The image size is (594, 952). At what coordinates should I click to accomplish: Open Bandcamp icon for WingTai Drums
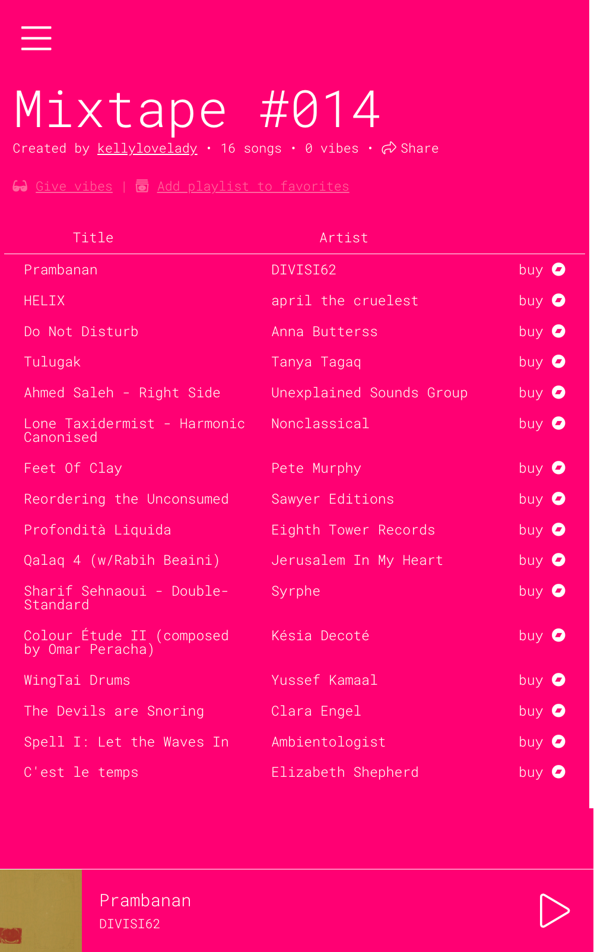[558, 680]
